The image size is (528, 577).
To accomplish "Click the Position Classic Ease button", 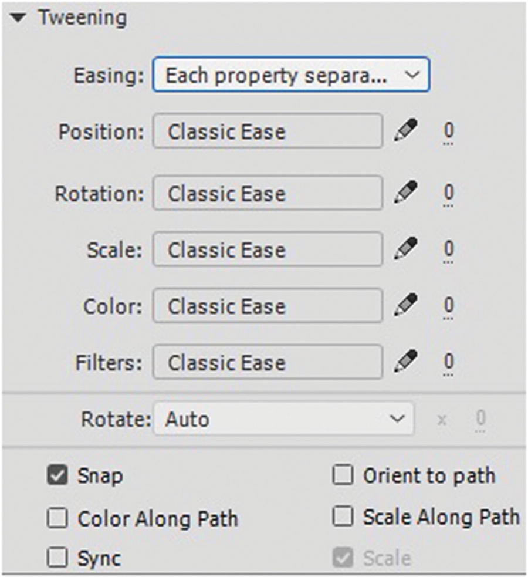I will pyautogui.click(x=268, y=131).
